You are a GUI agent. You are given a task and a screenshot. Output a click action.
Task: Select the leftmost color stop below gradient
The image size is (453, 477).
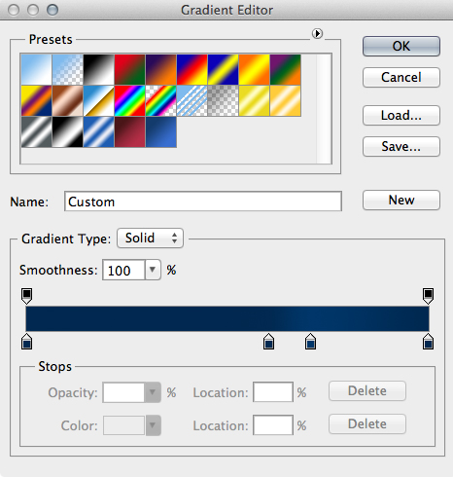26,341
